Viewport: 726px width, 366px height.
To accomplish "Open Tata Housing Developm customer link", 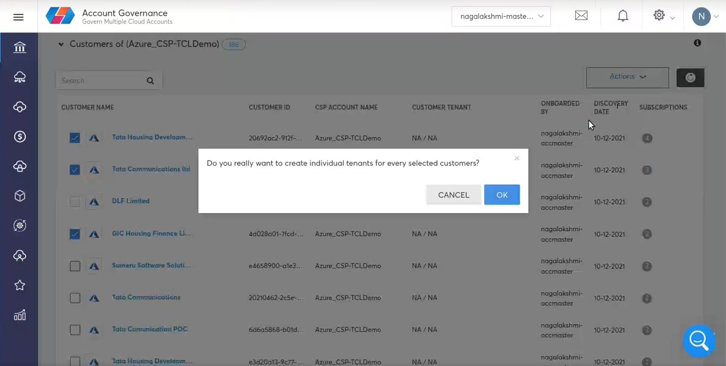I will pyautogui.click(x=152, y=137).
